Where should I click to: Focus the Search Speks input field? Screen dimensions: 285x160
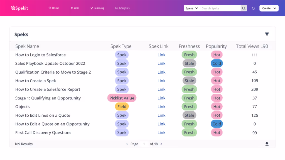[x=220, y=8]
